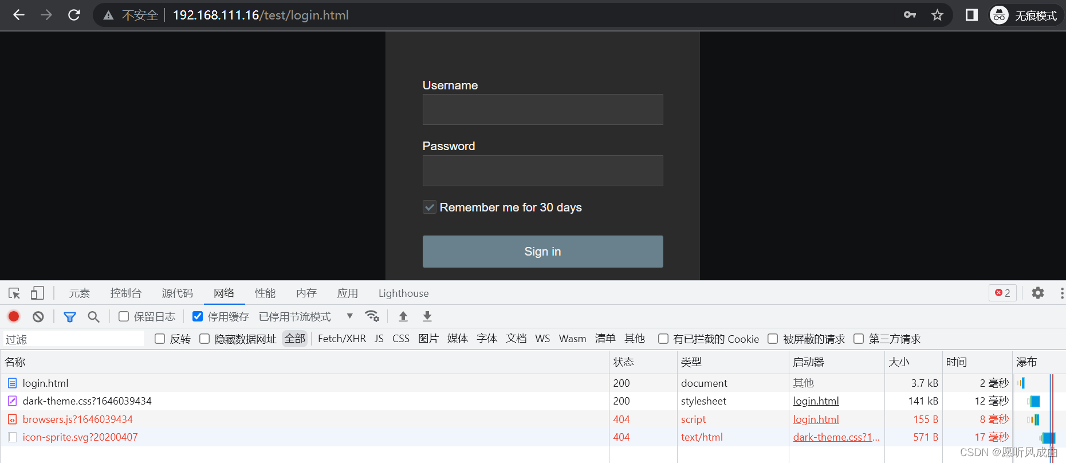The image size is (1066, 463).
Task: Check the 被屏蔽的请求 checkbox
Action: [773, 339]
